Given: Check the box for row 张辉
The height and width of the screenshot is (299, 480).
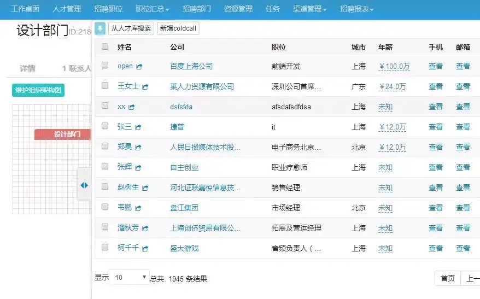Looking at the screenshot, I should pos(105,166).
